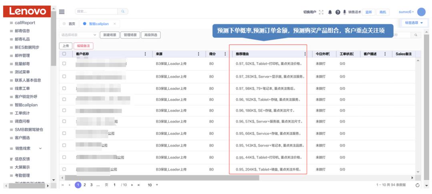The height and width of the screenshot is (194, 432).
Task: Click the fullscreen expand icon
Action: point(321,12)
